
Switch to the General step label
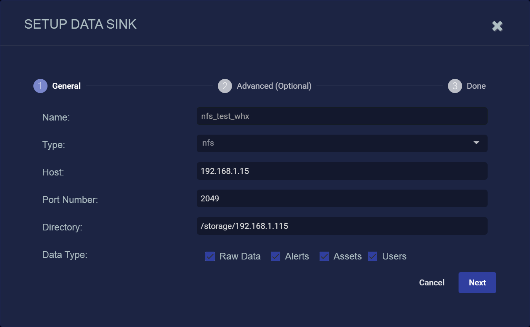click(x=66, y=86)
